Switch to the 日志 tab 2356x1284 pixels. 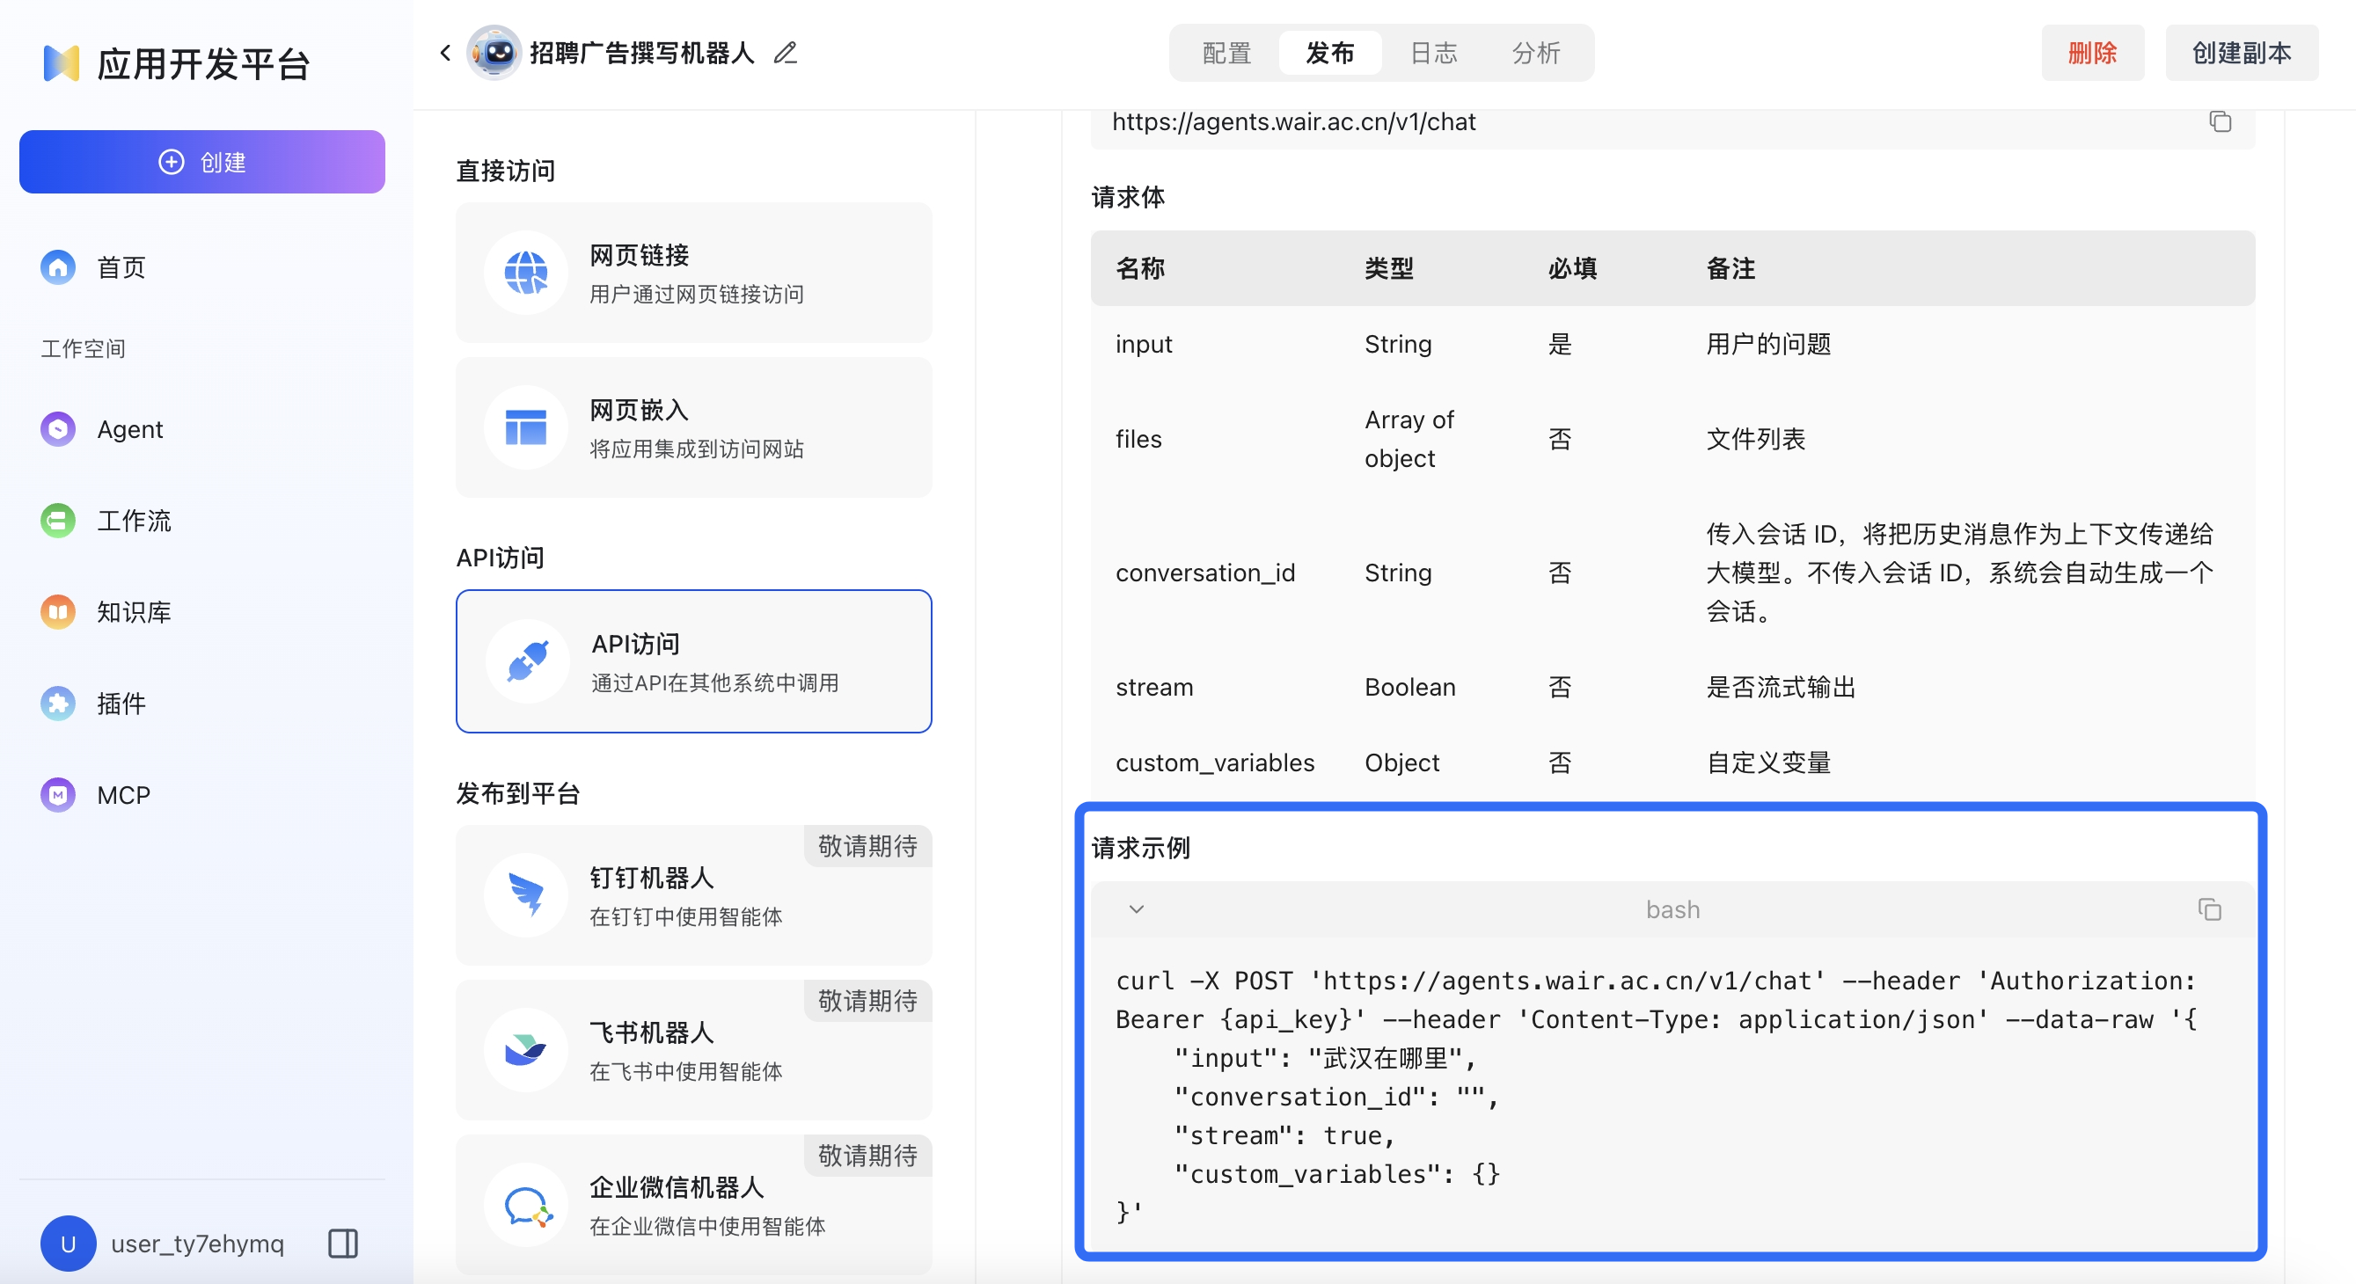click(x=1432, y=53)
